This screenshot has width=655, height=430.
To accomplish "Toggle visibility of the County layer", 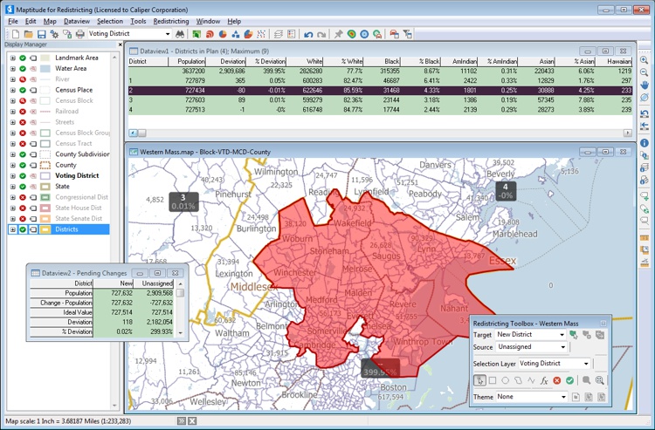I will coord(23,165).
